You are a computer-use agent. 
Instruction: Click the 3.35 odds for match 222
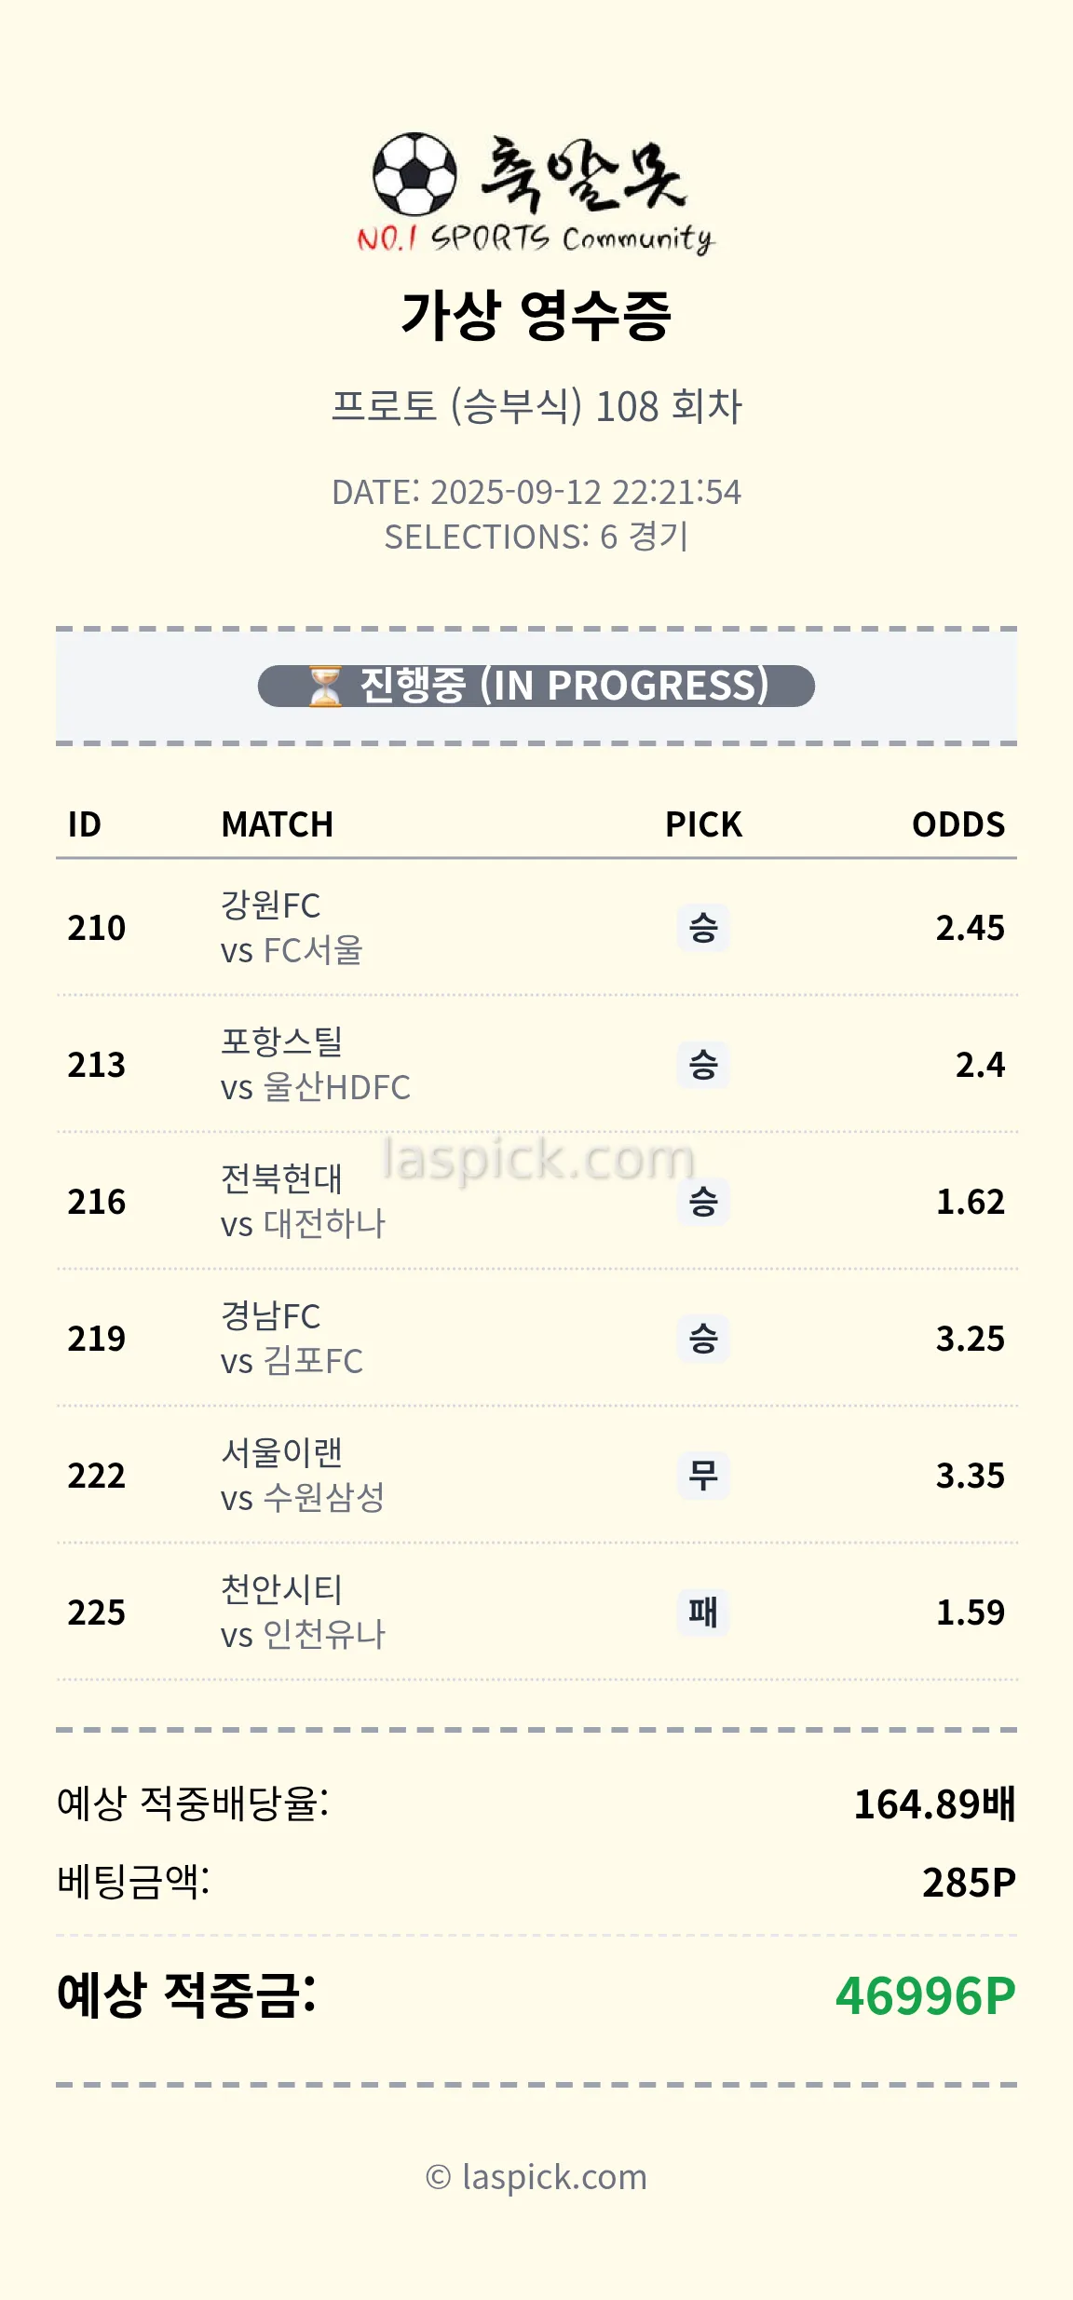(x=970, y=1476)
